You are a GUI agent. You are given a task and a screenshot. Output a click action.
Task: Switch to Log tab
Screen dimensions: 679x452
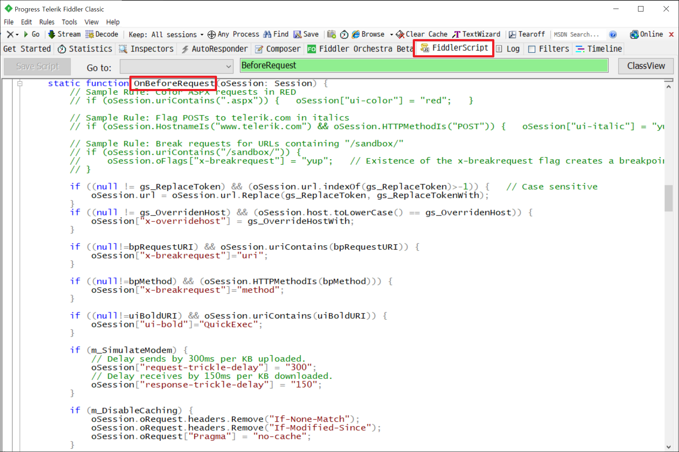(508, 49)
